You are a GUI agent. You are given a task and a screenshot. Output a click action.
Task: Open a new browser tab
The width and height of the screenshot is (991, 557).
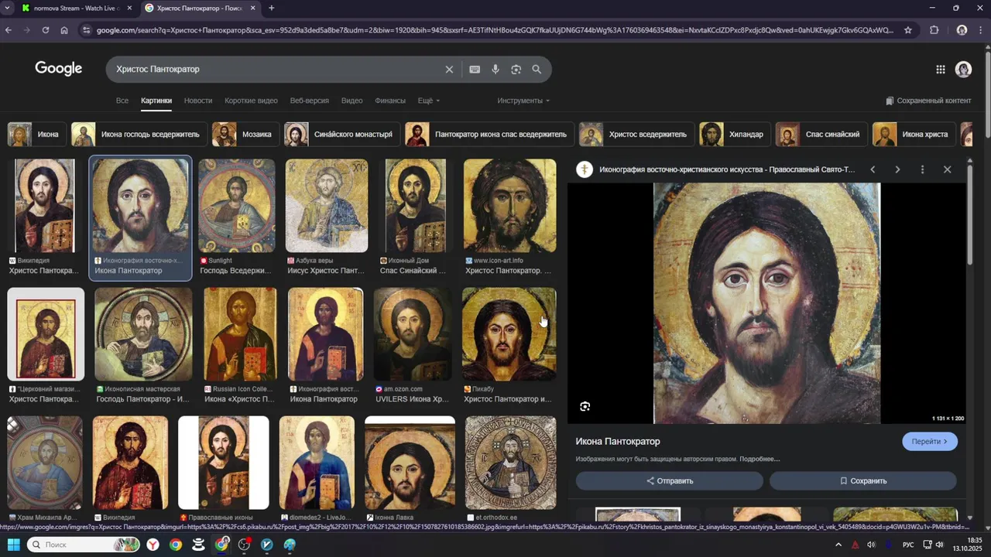tap(271, 8)
